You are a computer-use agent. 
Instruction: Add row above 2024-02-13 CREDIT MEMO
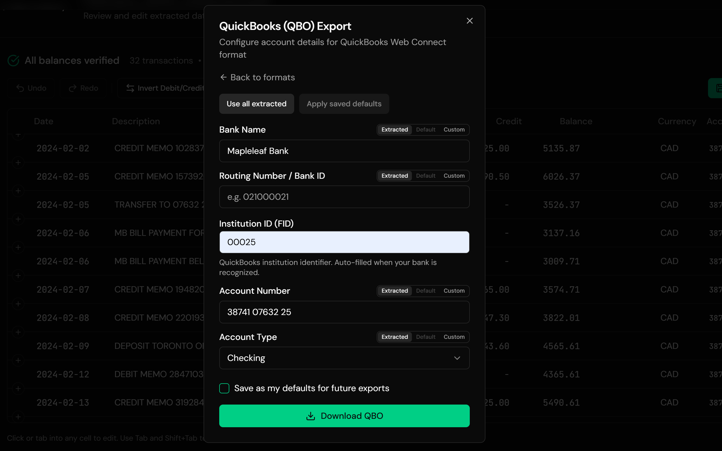pos(18,389)
